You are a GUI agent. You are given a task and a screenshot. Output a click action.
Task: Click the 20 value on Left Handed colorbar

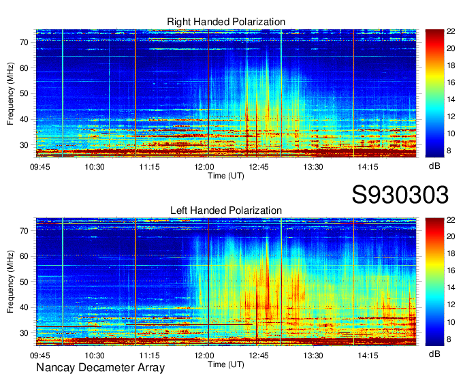451,236
